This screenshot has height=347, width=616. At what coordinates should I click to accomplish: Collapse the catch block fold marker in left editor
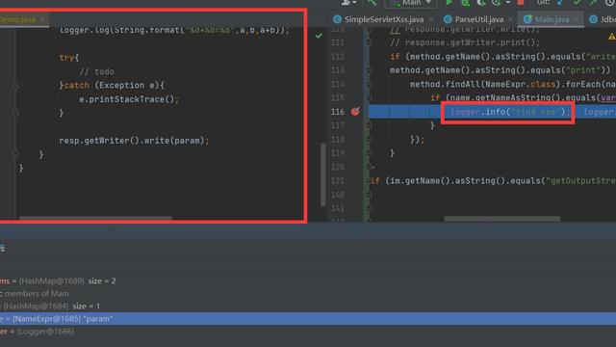click(15, 86)
